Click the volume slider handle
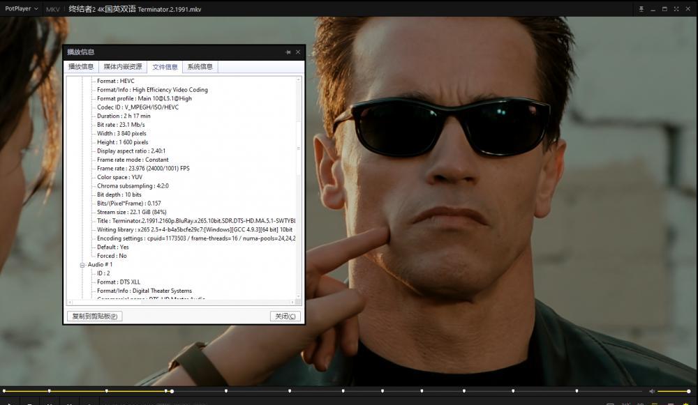The image size is (698, 405). coord(688,391)
